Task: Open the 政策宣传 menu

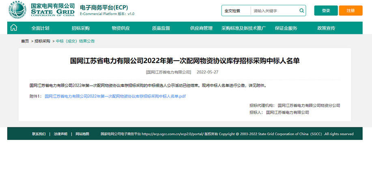Action: (326, 28)
